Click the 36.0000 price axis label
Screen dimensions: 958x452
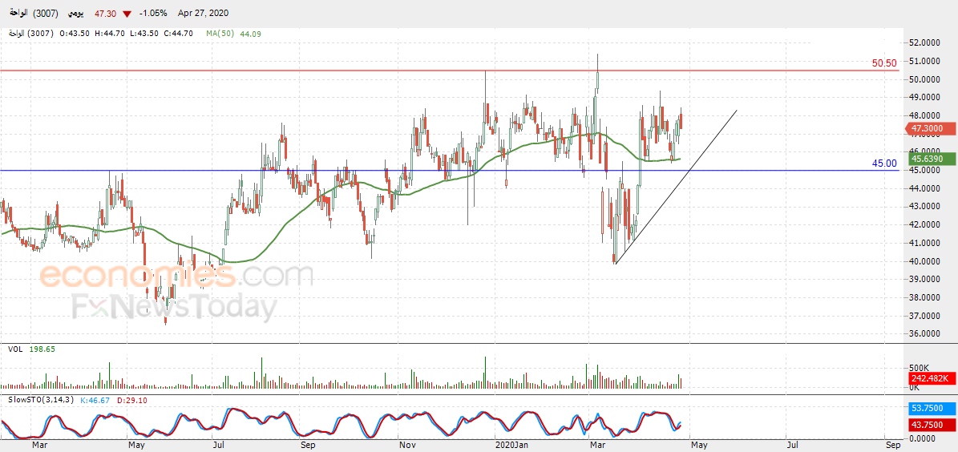pos(924,334)
